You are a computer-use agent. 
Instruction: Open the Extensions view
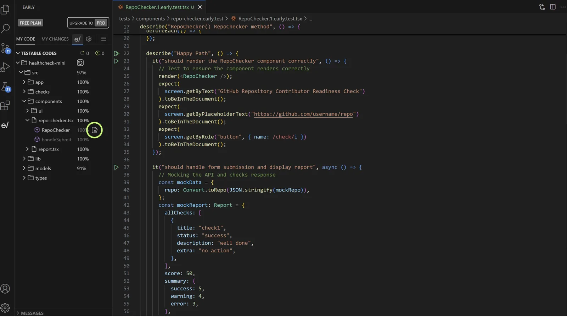coord(5,106)
